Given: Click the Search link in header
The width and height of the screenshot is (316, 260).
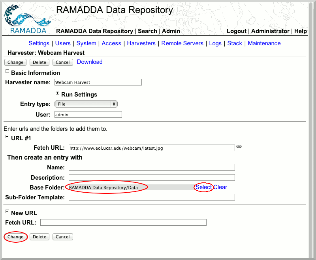Looking at the screenshot, I should 147,31.
